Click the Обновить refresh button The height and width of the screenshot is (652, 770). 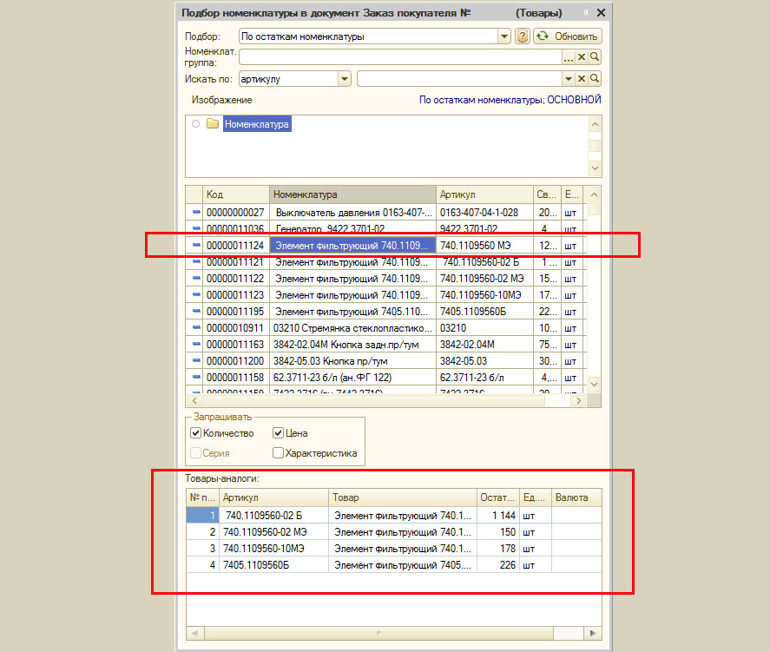pyautogui.click(x=567, y=36)
